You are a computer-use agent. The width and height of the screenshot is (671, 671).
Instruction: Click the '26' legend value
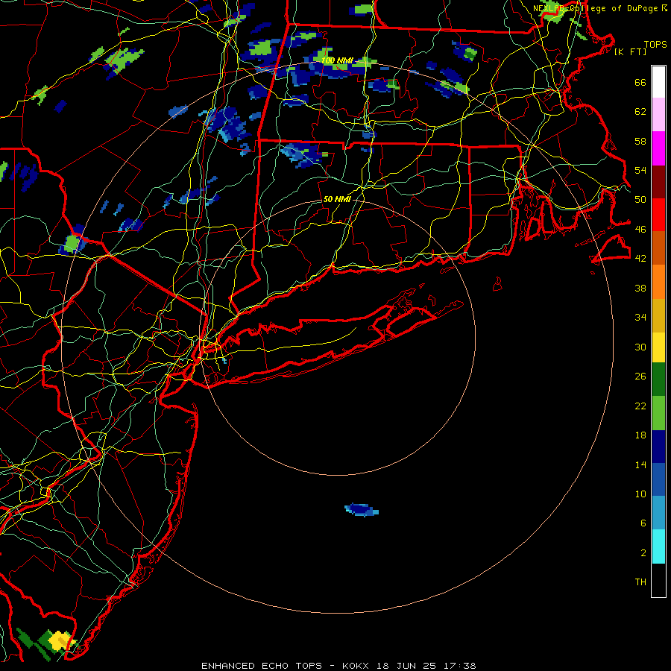[640, 377]
